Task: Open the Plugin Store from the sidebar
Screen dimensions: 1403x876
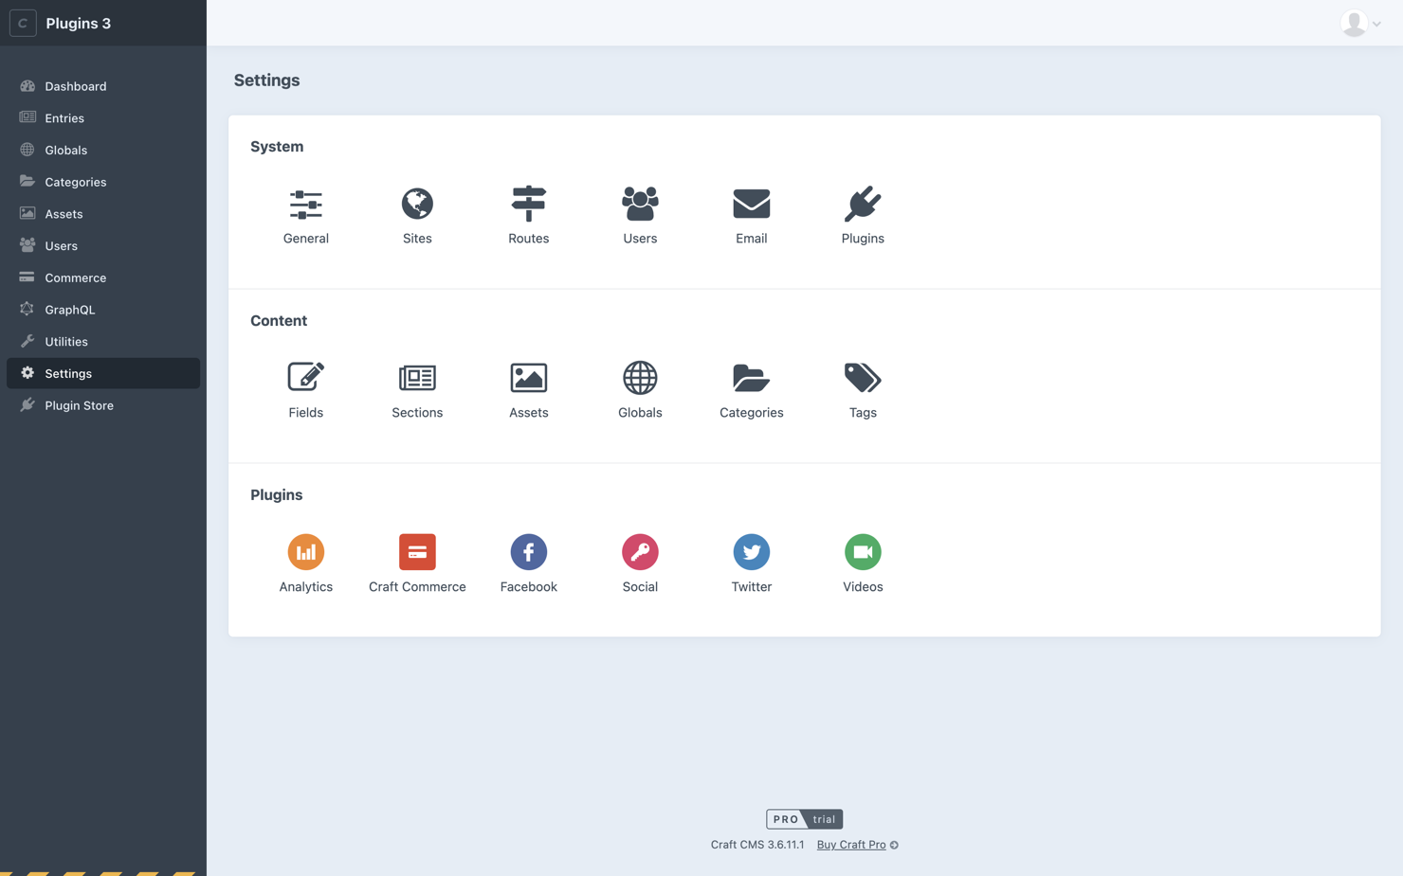Action: pyautogui.click(x=79, y=405)
